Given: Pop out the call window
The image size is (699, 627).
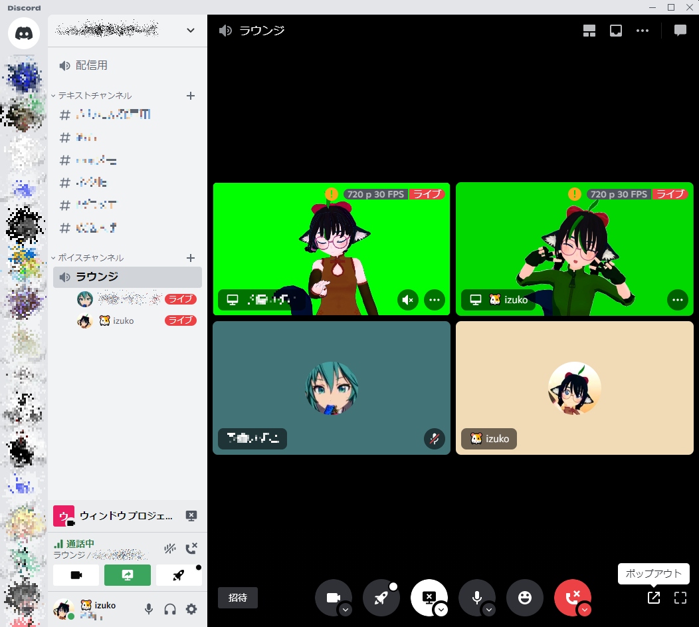Looking at the screenshot, I should [654, 598].
